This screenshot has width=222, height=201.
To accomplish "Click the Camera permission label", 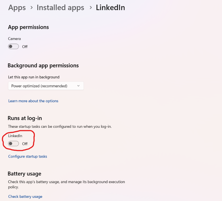I will 14,39.
